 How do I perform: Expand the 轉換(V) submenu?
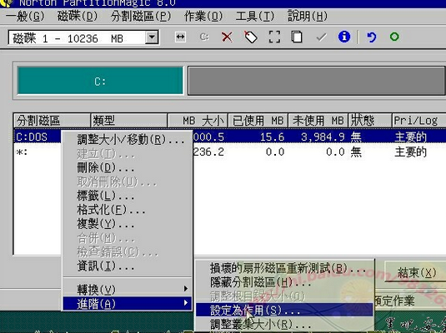tap(127, 289)
